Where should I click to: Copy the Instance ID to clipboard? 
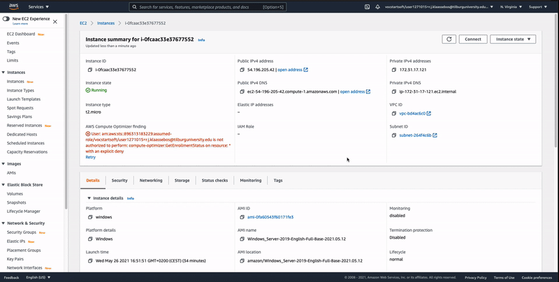coord(88,70)
